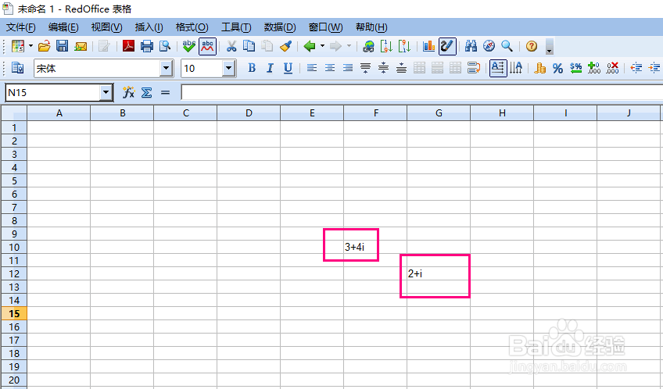663x389 pixels.
Task: Insert chart with bar chart icon
Action: coord(428,46)
